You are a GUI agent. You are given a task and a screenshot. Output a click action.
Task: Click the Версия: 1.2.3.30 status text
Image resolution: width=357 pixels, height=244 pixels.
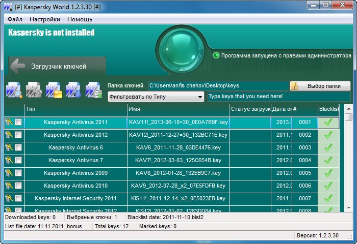click(318, 235)
